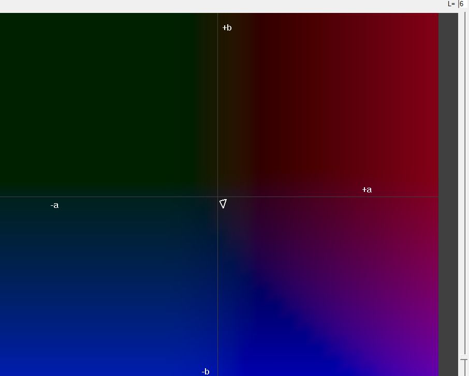Click the lightness slider thumb near the bottom
This screenshot has height=376, width=469.
point(464,358)
